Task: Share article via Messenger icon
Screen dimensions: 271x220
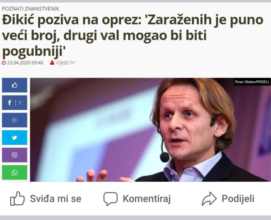Action: tap(15, 120)
